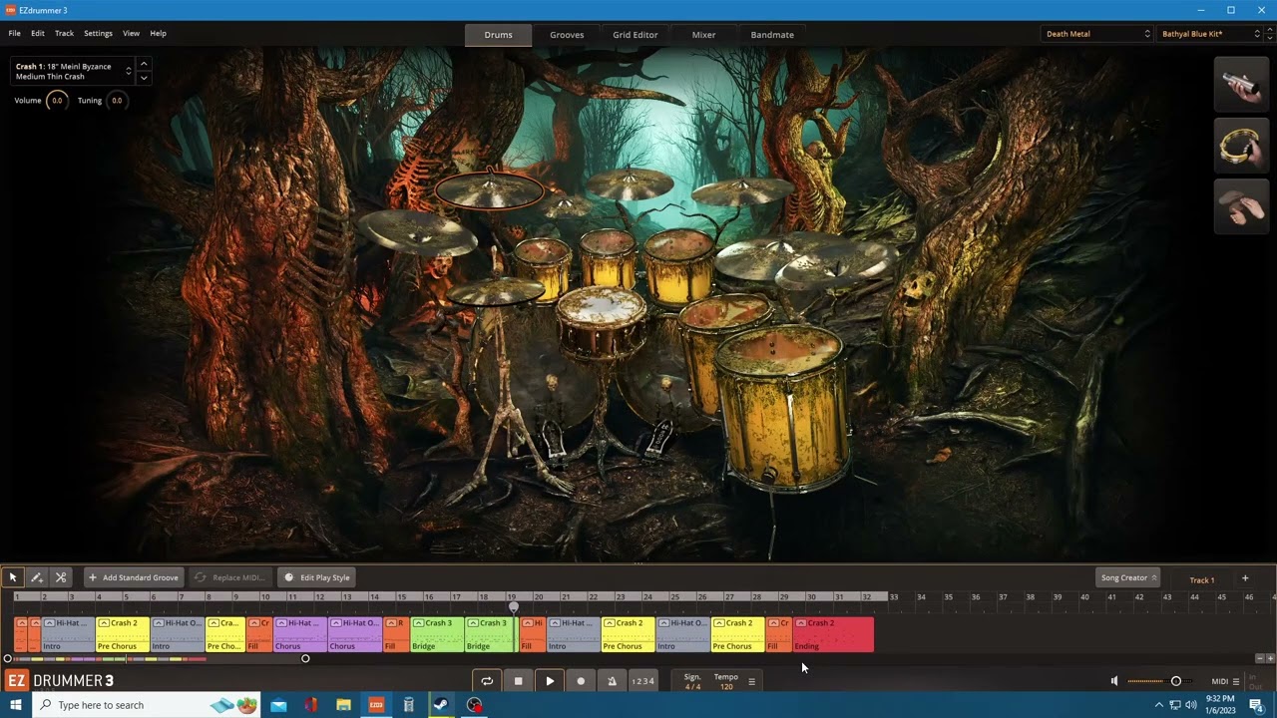Click the Edit Play Style button
The height and width of the screenshot is (718, 1277).
[x=316, y=577]
